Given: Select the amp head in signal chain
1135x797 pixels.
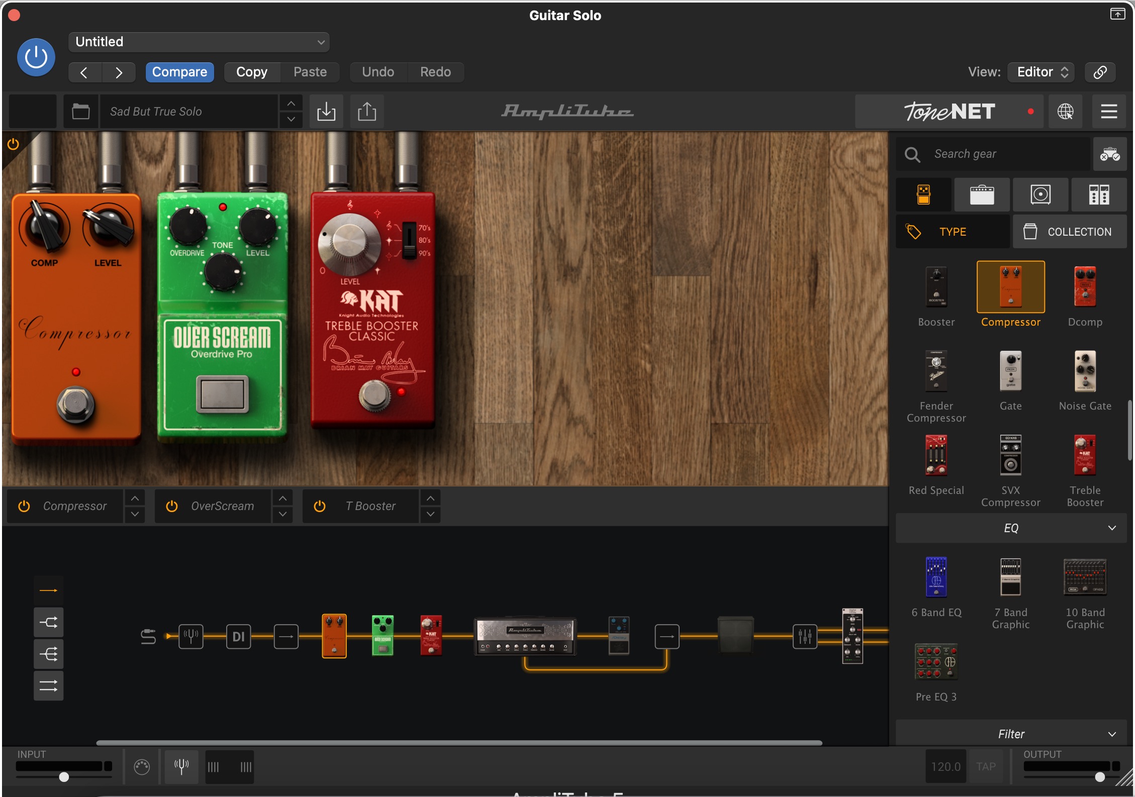Looking at the screenshot, I should [x=525, y=637].
